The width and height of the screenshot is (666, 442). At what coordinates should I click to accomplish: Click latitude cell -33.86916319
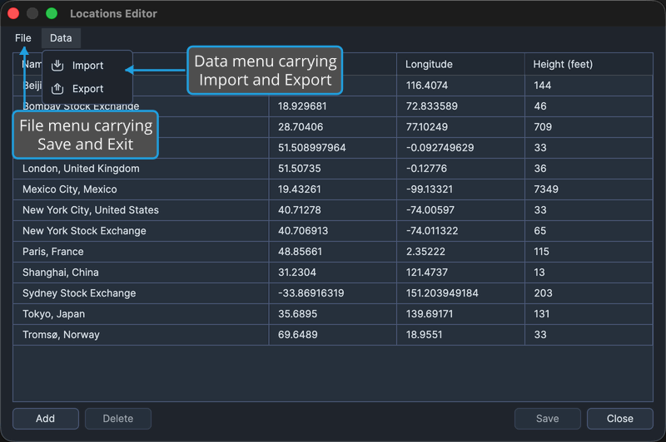[332, 293]
